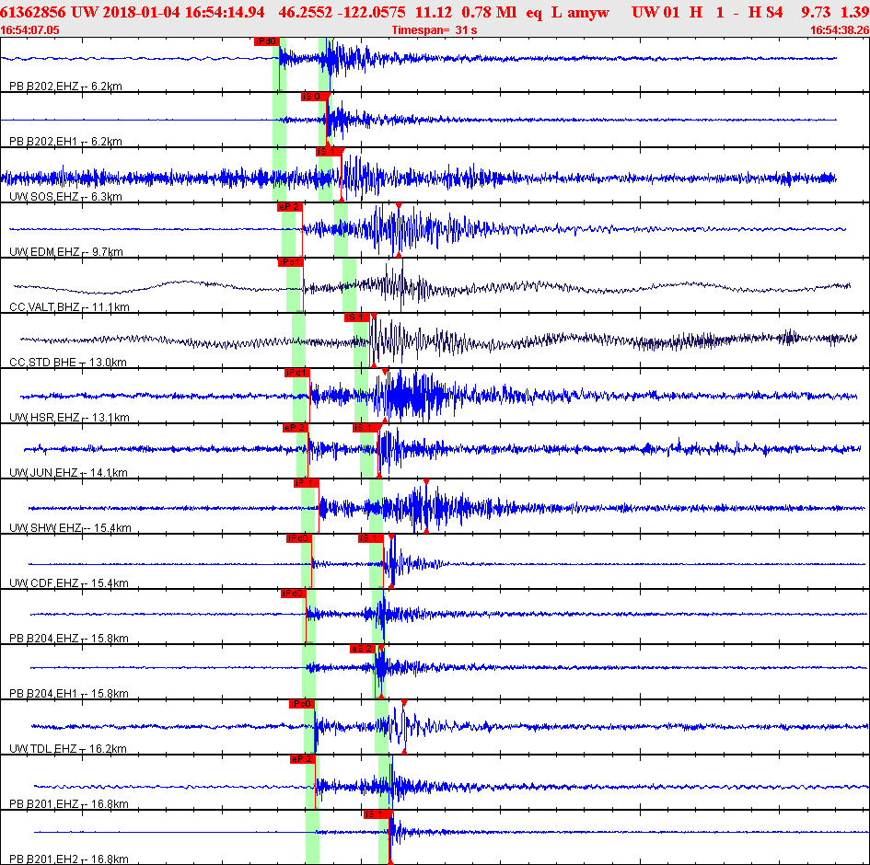Click the 'UW EDM EHZ - 9.7km' channel label

pos(66,252)
